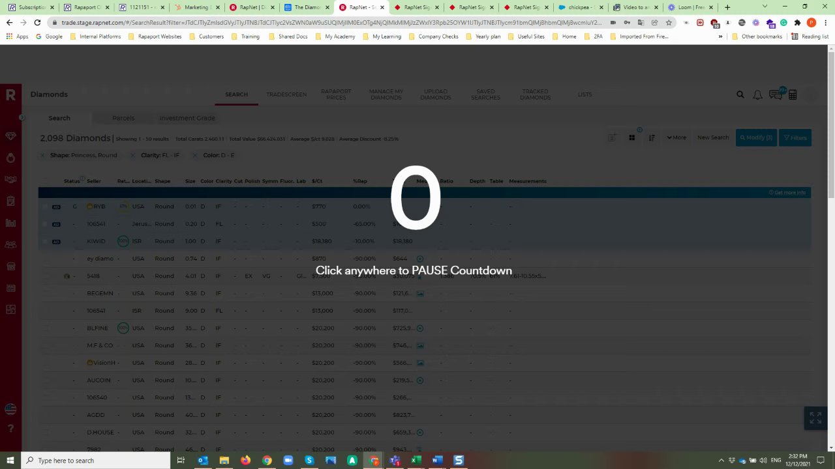Open the calculator icon
The image size is (835, 469).
793,95
